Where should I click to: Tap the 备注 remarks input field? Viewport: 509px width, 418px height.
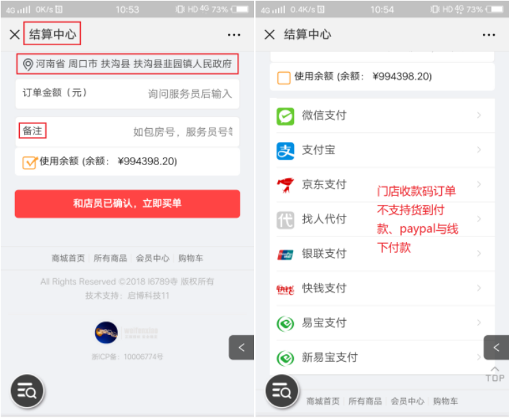click(182, 132)
